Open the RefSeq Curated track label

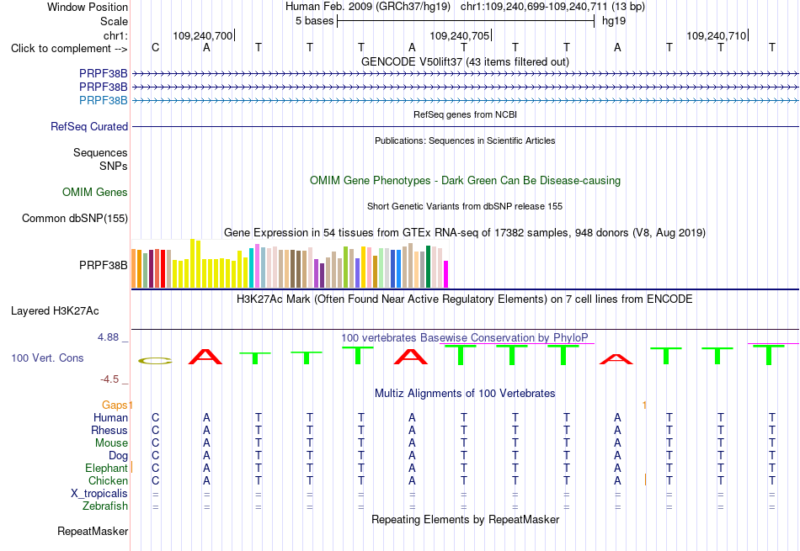(x=89, y=126)
